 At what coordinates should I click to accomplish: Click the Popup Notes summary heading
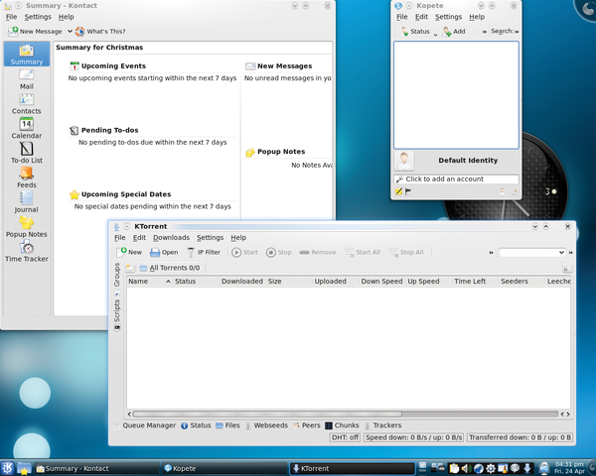point(281,152)
